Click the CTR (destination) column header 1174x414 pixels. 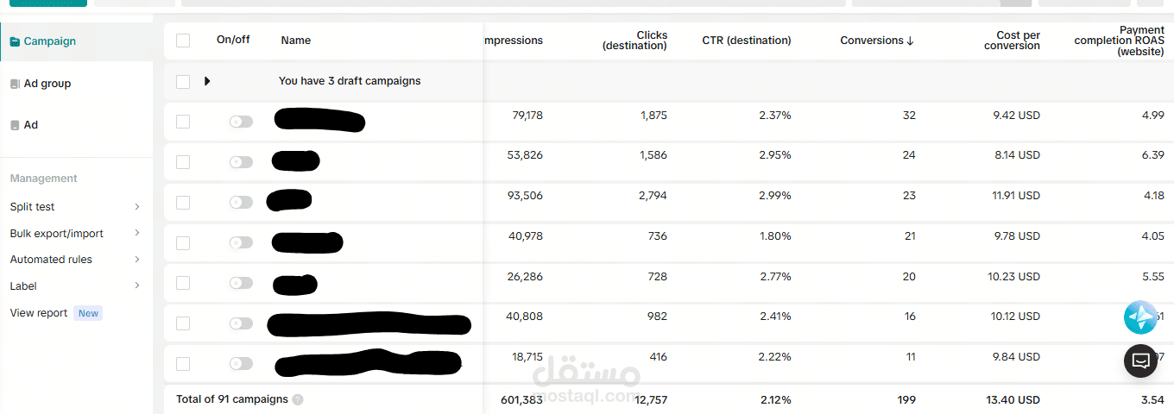point(746,41)
